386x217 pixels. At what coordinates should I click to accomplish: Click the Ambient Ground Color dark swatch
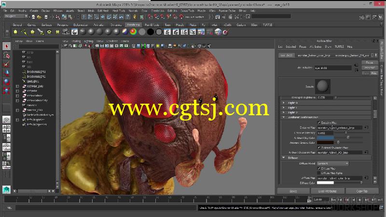[x=325, y=142]
